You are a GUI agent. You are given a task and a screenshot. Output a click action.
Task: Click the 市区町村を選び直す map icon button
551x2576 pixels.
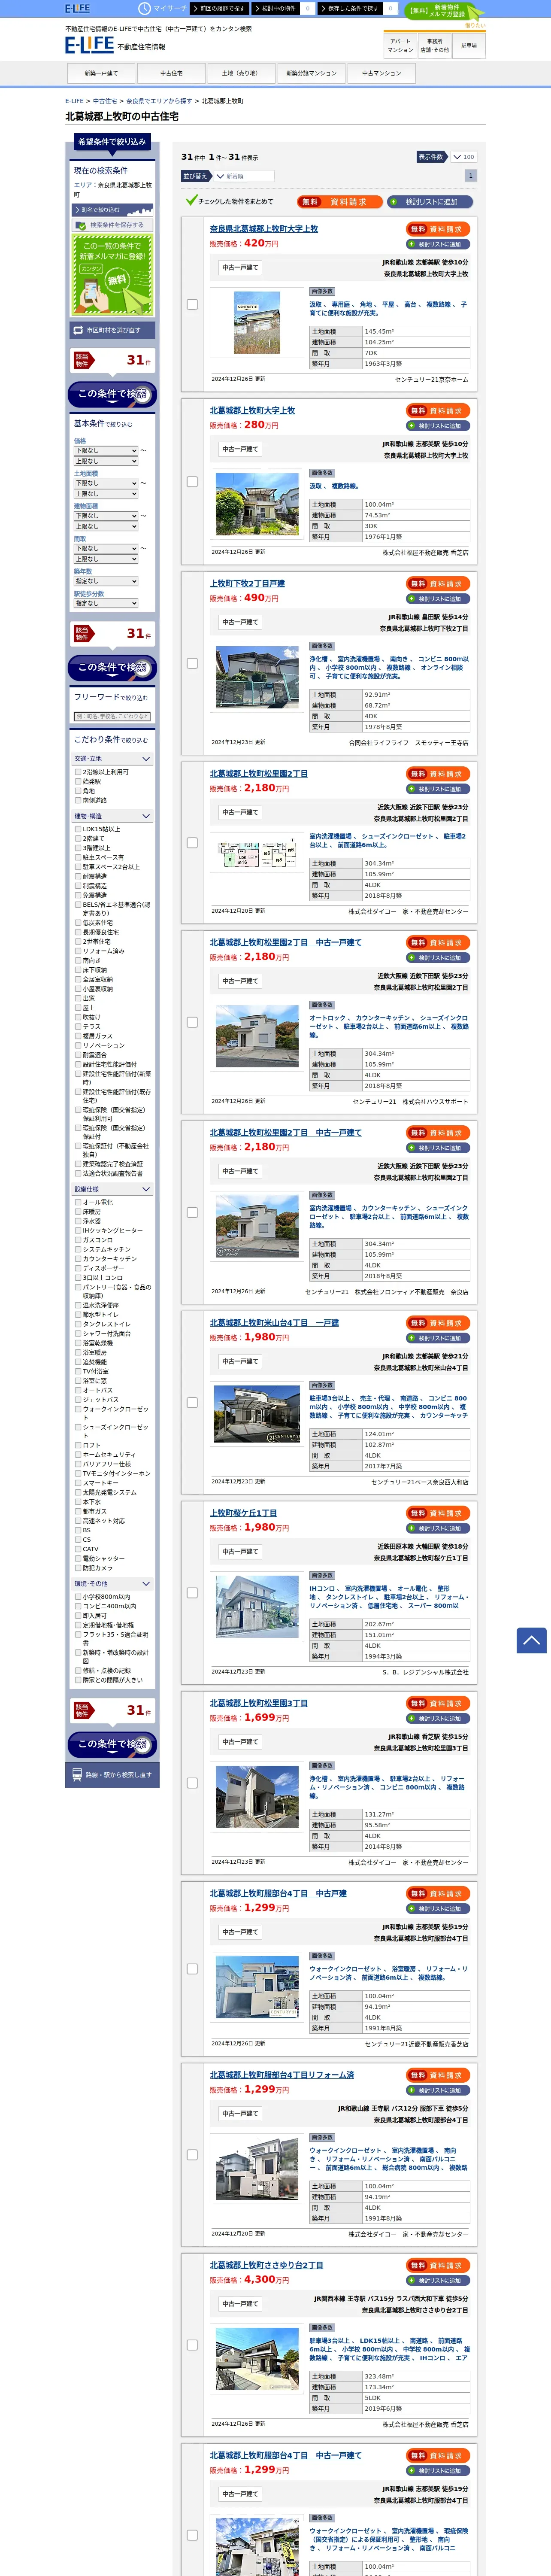(112, 330)
